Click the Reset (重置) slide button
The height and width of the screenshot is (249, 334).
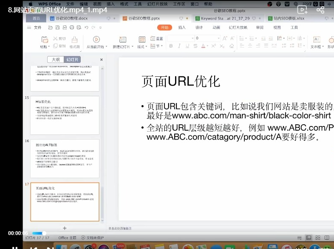point(156,38)
